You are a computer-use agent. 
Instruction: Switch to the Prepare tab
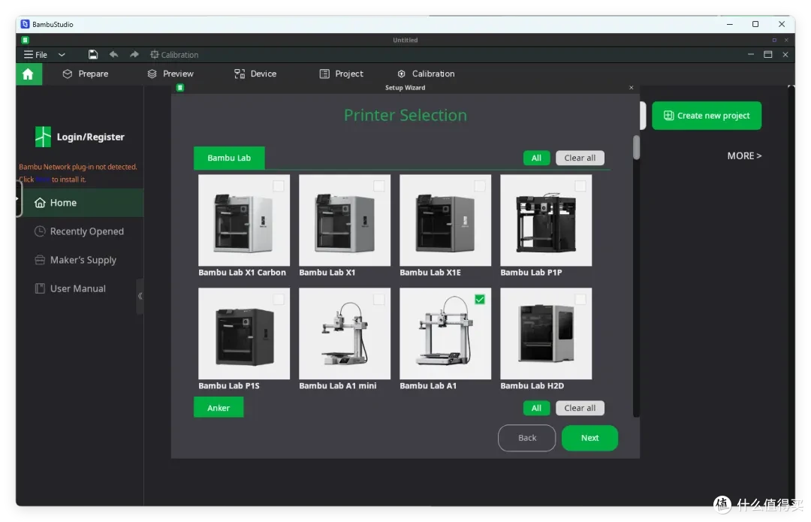(x=86, y=74)
